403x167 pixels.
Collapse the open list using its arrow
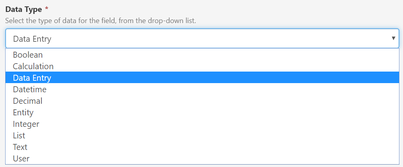(x=393, y=39)
